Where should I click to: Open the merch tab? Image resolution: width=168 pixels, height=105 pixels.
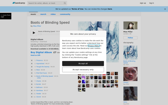pos(43,14)
